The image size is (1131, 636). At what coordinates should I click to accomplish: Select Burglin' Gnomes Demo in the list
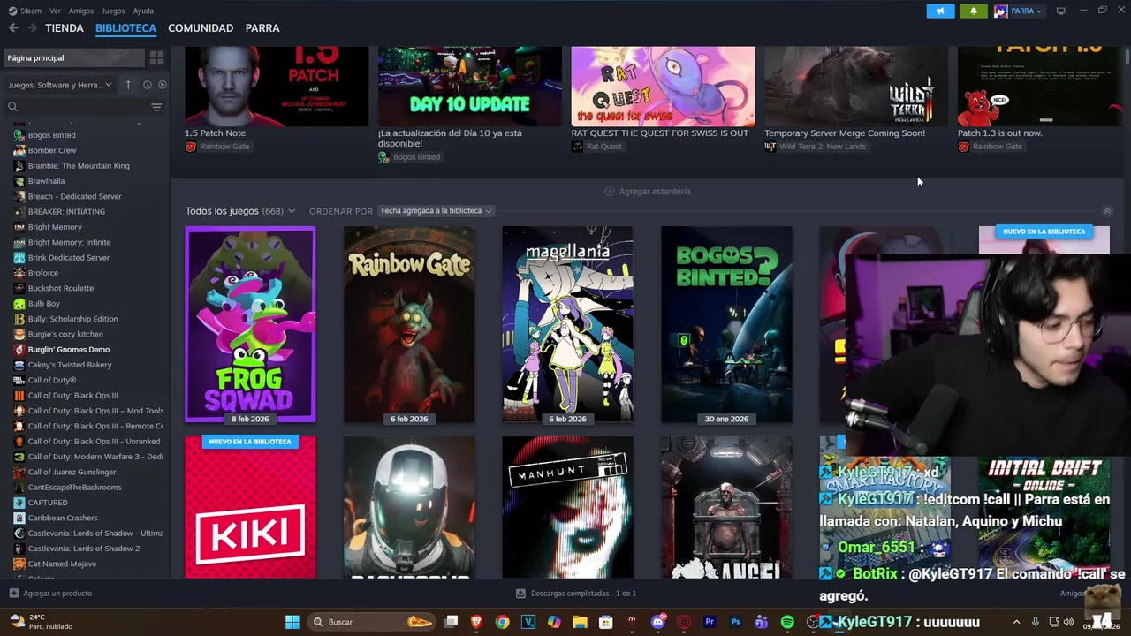(x=69, y=350)
